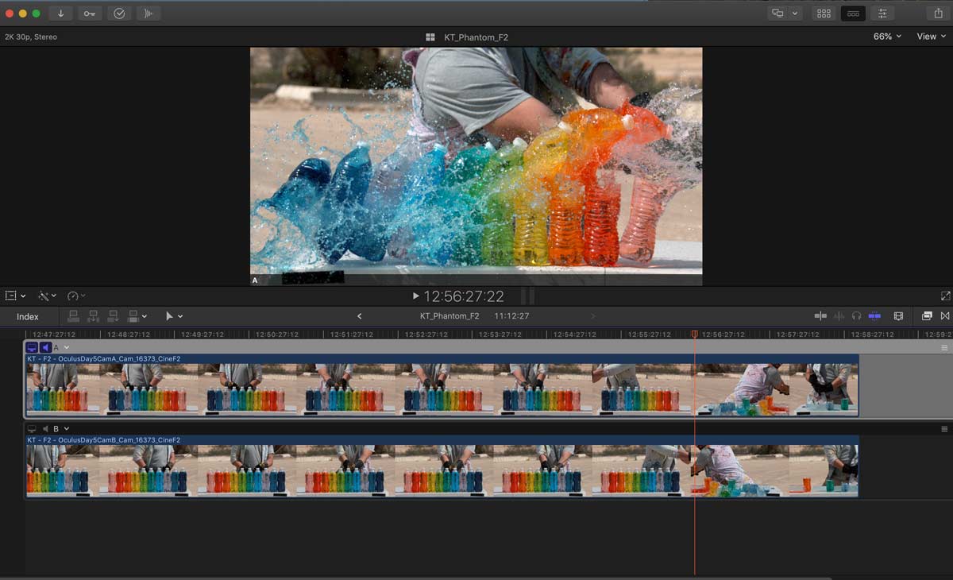Open the dual display options arrow
Viewport: 953px width, 580px height.
(x=795, y=14)
